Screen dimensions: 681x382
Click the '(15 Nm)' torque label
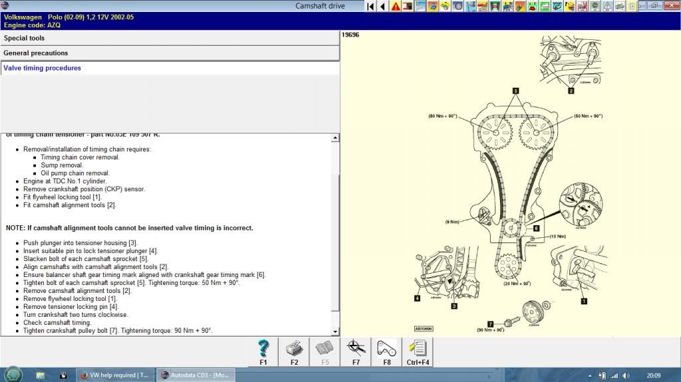[x=558, y=236]
